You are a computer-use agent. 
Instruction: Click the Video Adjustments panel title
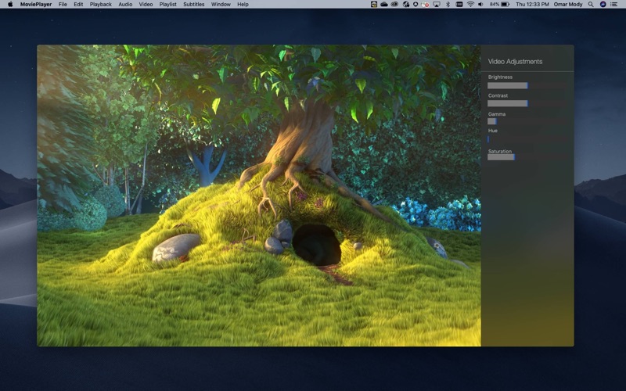click(x=515, y=62)
